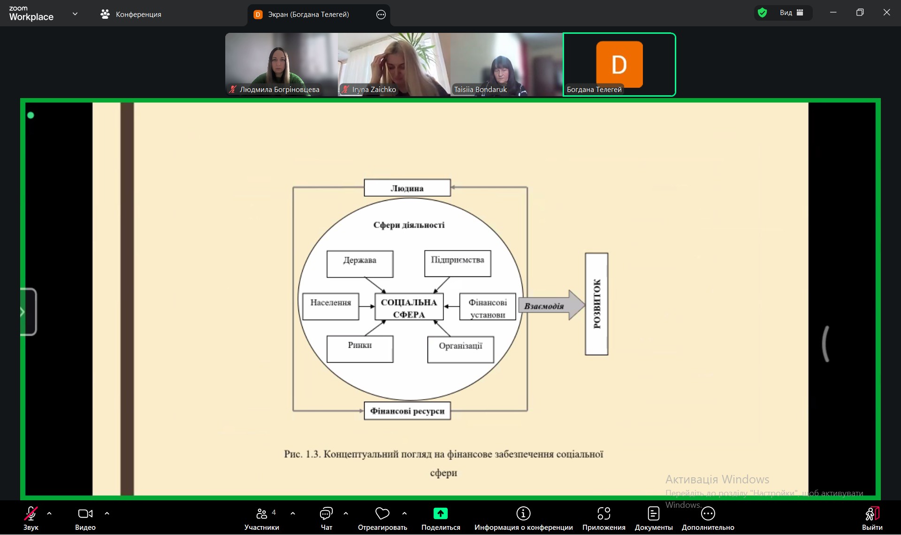Screen dimensions: 901x535
Task: Expand video options arrow next to Видео
Action: 107,513
